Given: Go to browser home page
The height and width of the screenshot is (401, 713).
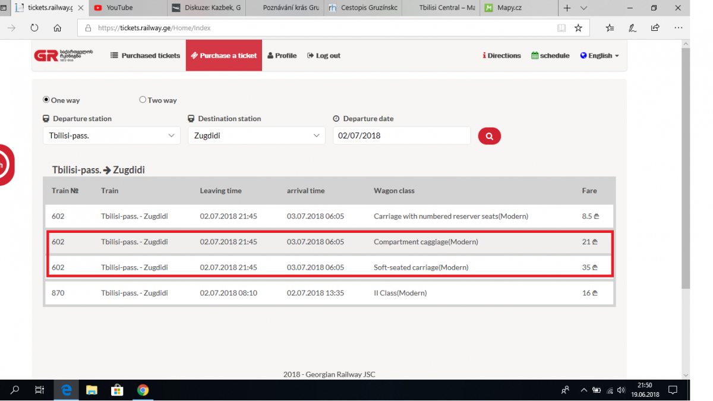Looking at the screenshot, I should [57, 28].
